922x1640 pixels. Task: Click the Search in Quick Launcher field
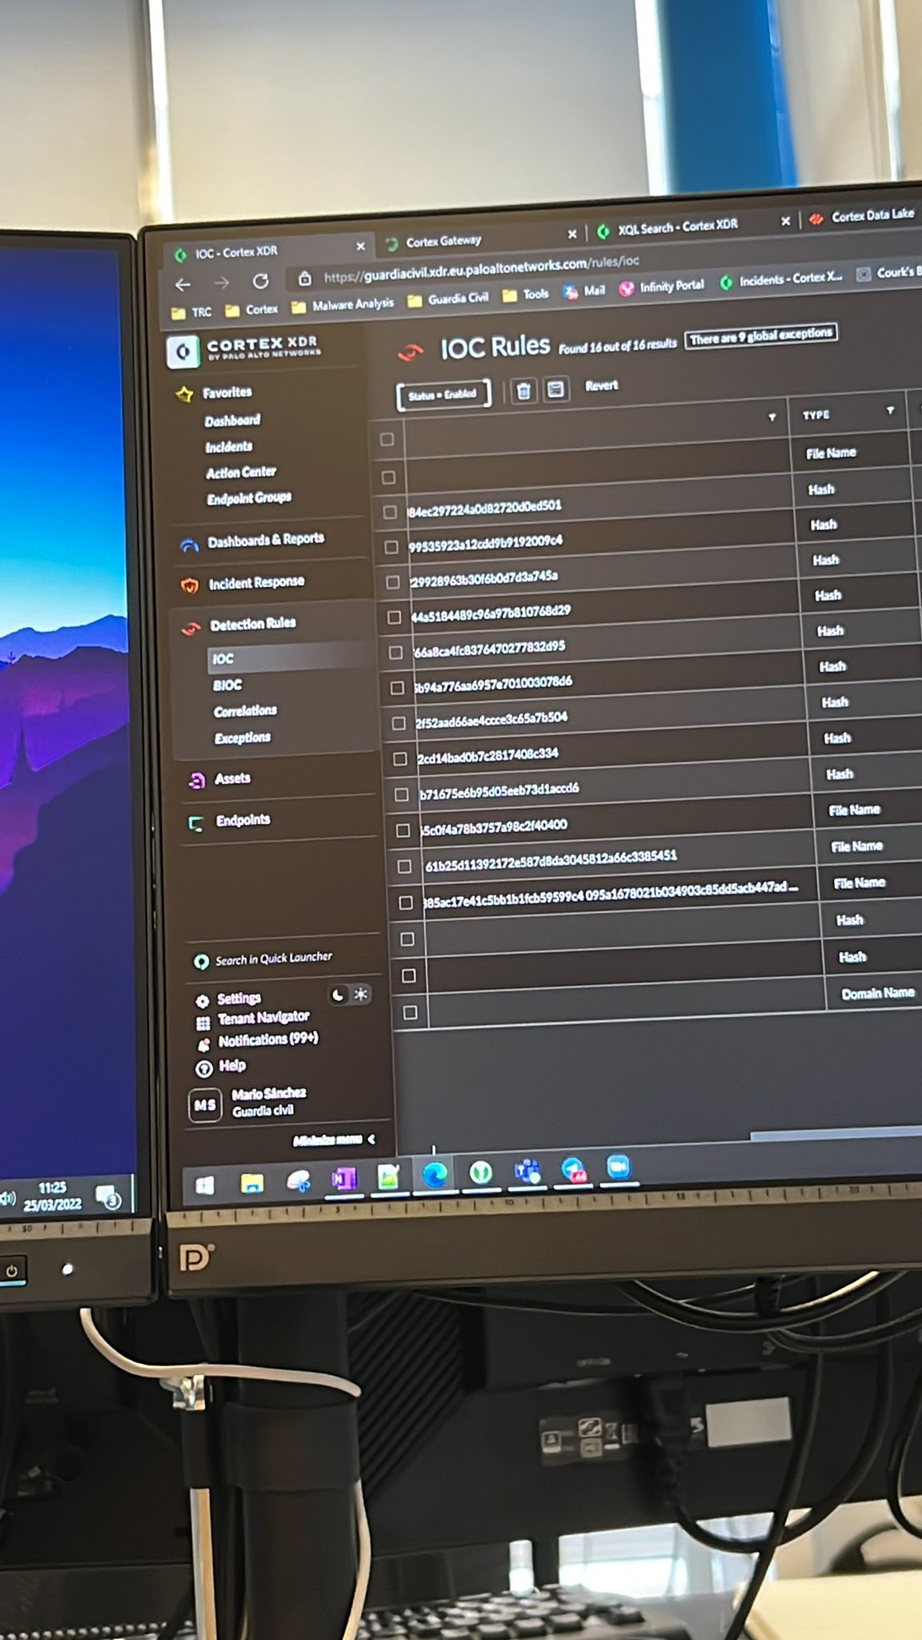click(x=273, y=959)
